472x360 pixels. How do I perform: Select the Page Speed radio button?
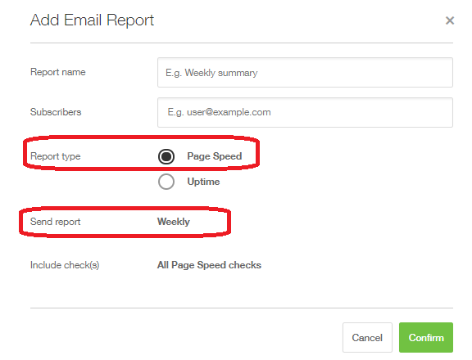click(166, 156)
